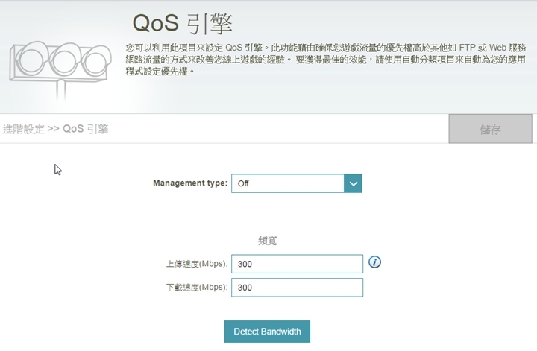Click the right lamp of traffic light graphic
Image resolution: width=537 pixels, height=351 pixels.
[96, 63]
